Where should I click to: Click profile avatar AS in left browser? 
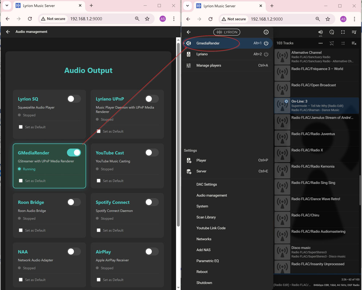[x=163, y=19]
